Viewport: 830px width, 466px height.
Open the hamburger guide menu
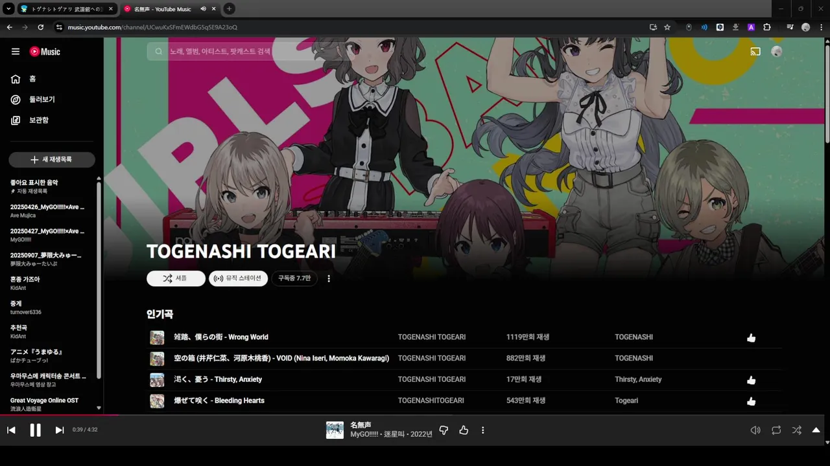click(16, 52)
